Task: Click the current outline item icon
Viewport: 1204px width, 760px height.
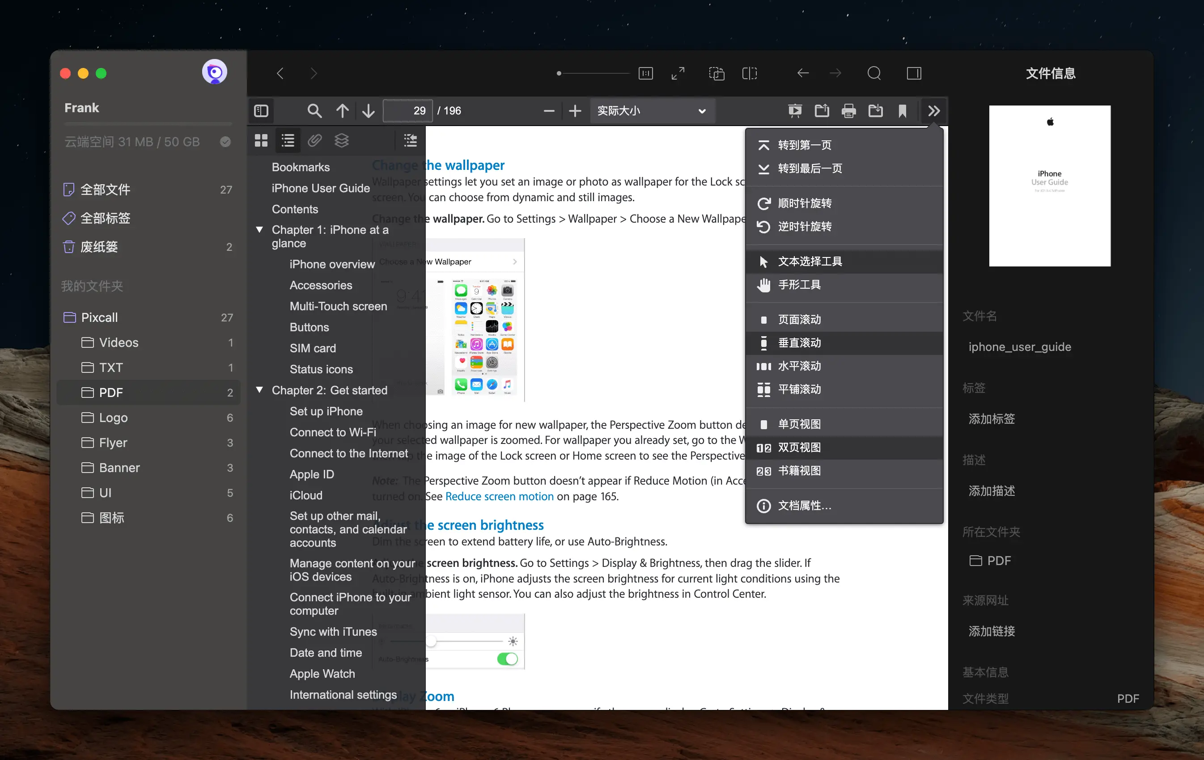Action: (x=411, y=140)
